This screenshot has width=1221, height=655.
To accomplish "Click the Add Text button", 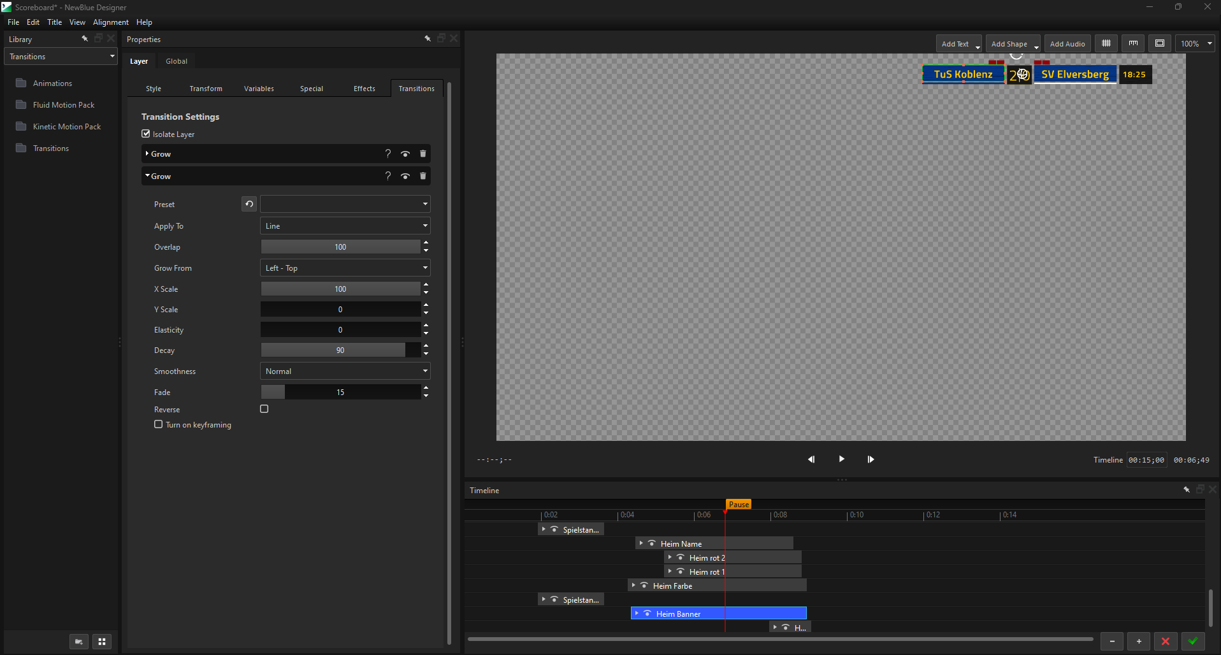I will pos(958,43).
